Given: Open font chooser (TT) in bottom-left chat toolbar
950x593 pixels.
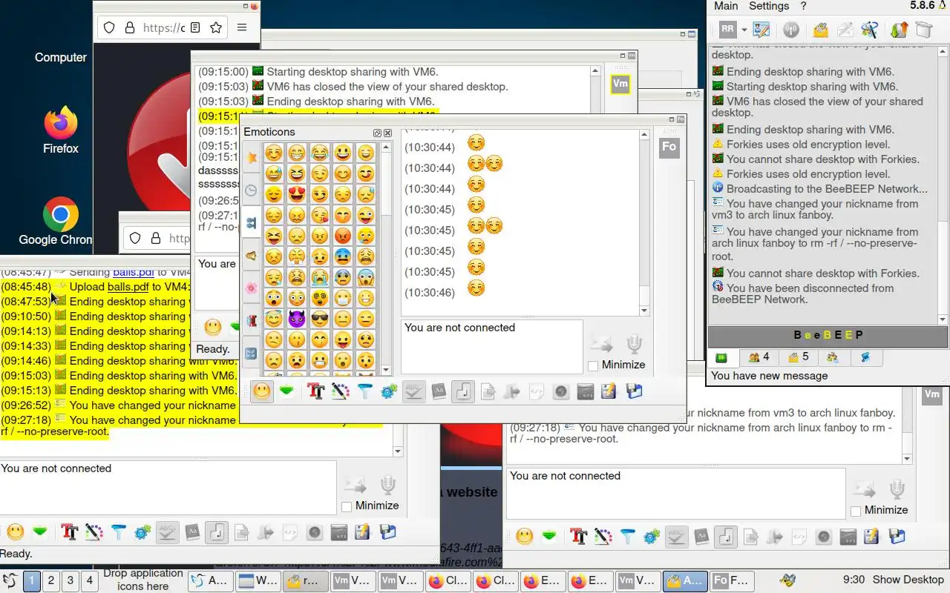Looking at the screenshot, I should pos(70,531).
